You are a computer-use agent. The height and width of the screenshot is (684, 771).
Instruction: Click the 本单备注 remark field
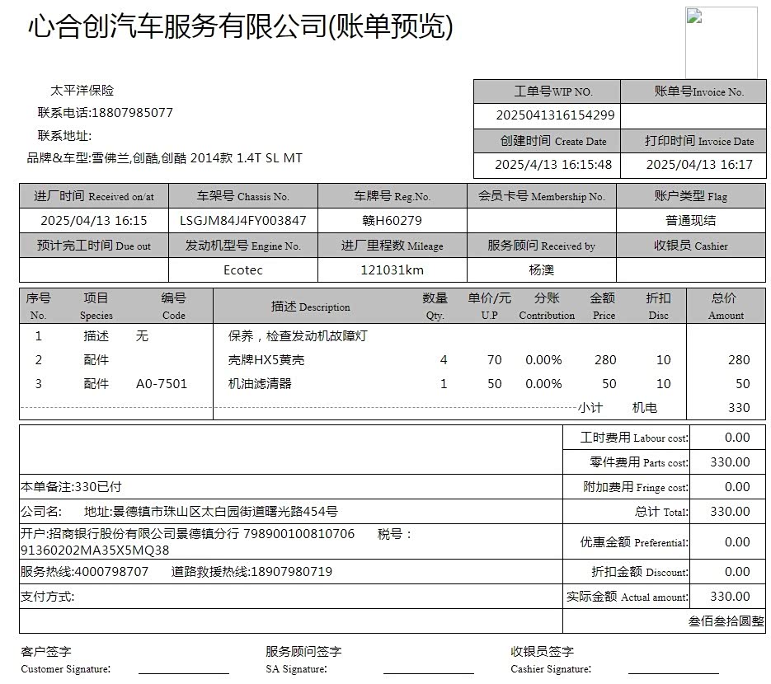[x=72, y=487]
